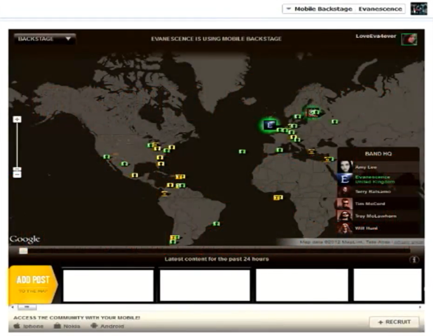Click the scrollbar right arrow under posts

pyautogui.click(x=420, y=307)
